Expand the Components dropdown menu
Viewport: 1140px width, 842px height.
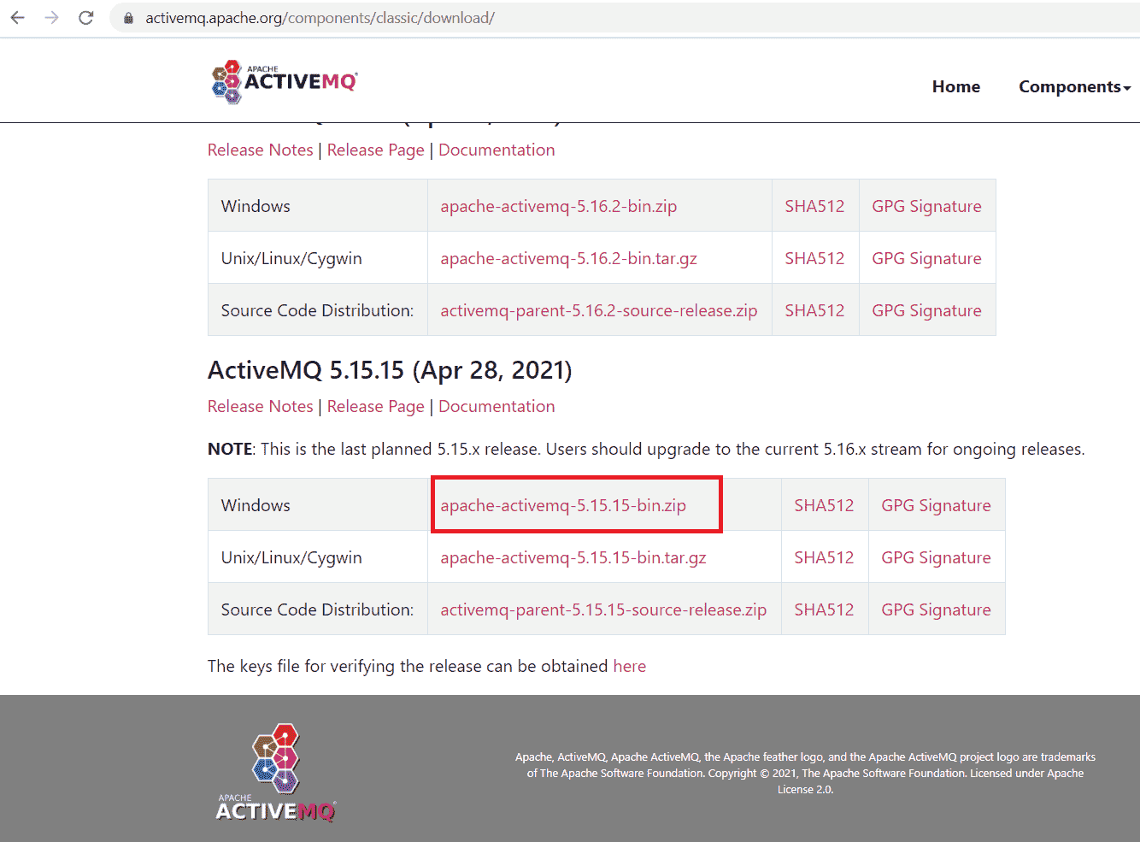click(x=1074, y=86)
